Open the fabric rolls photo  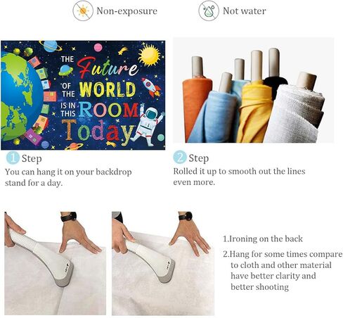click(x=254, y=90)
